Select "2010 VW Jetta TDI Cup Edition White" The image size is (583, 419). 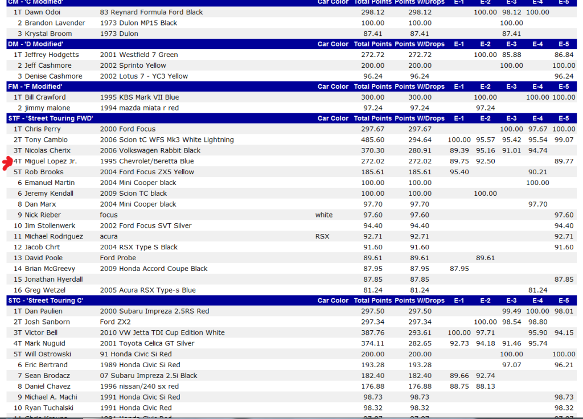[162, 333]
